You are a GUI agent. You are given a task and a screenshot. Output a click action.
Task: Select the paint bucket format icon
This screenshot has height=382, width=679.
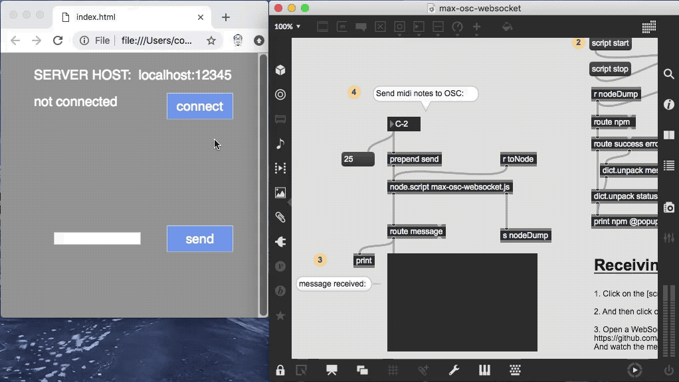tap(507, 27)
